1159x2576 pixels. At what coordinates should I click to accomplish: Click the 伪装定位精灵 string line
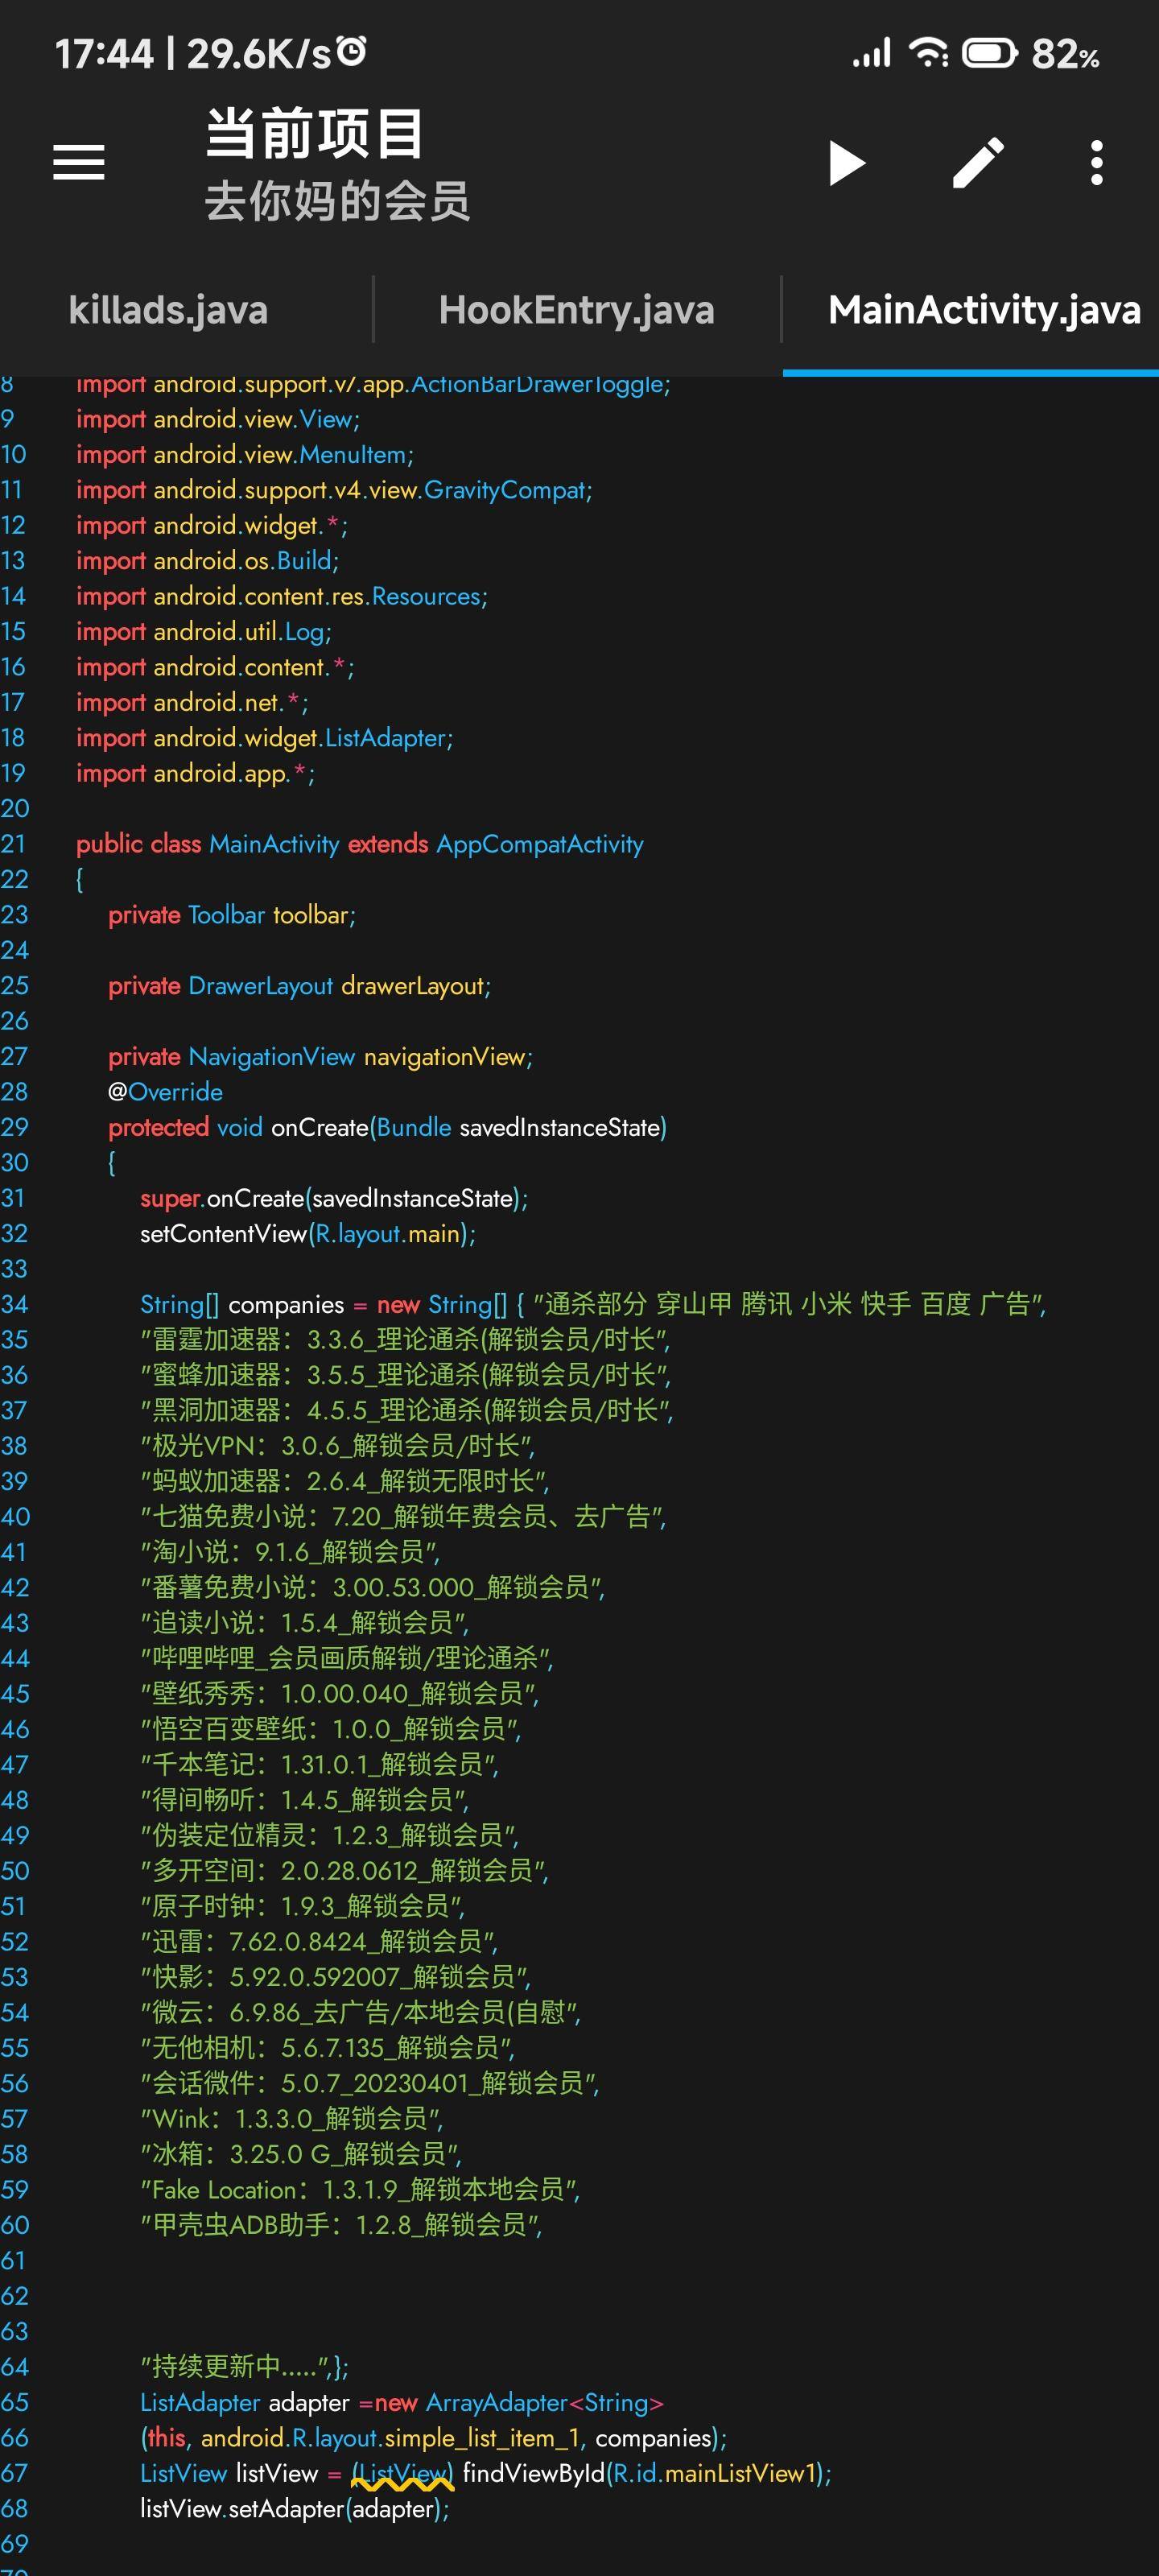[x=330, y=1835]
